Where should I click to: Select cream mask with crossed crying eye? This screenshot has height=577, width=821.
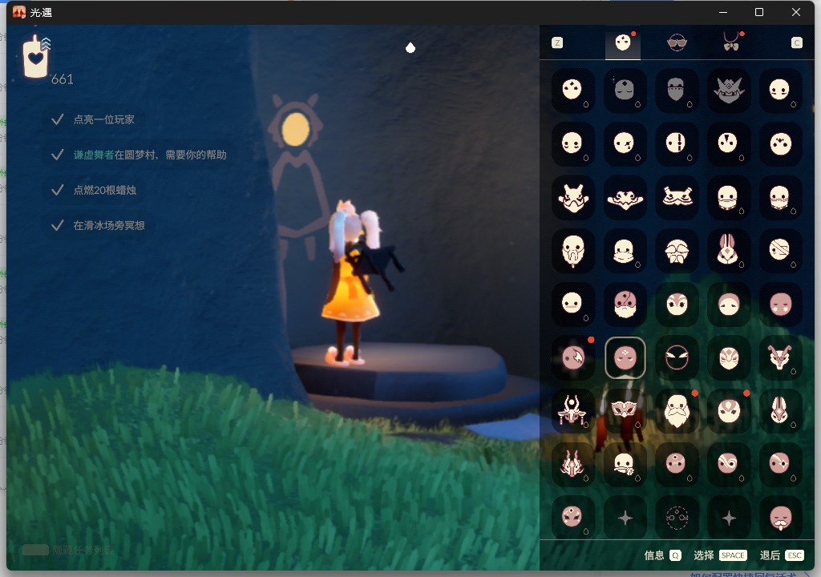point(625,143)
